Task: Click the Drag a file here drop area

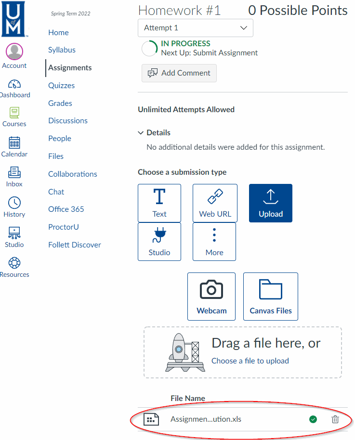Action: click(x=243, y=352)
